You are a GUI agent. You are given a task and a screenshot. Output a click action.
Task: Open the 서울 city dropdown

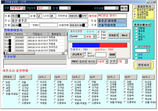(x=95, y=36)
